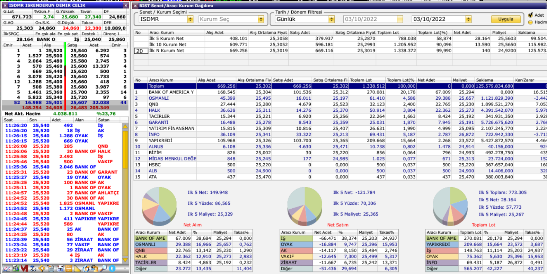Viewport: 547px width, 274px height.
Task: Apply filter with the Uygula button
Action: (506, 19)
